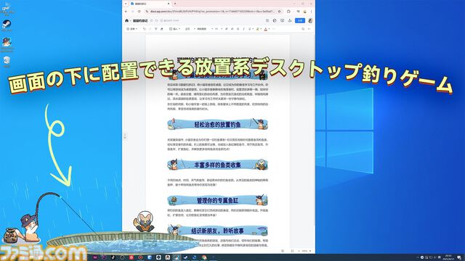Redo the edit in the document toolbar
This screenshot has height=261, width=465.
click(150, 29)
